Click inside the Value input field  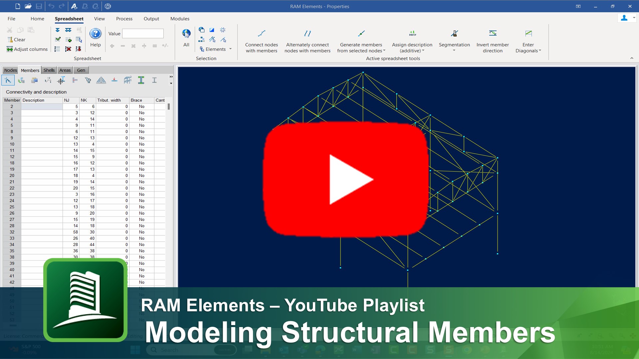[x=143, y=33]
